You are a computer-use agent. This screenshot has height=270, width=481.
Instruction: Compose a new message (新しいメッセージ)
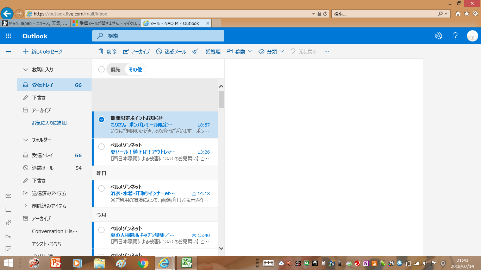[43, 51]
